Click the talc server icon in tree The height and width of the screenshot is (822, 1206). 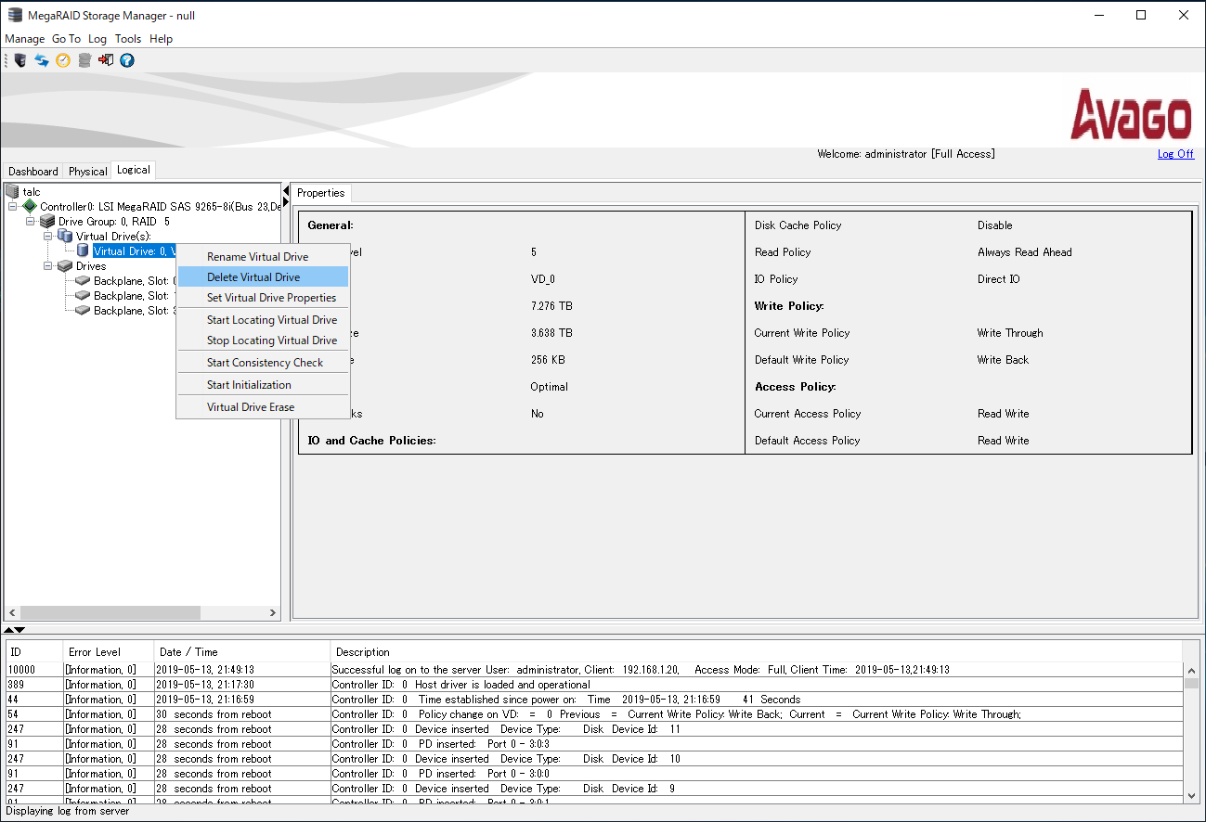12,191
